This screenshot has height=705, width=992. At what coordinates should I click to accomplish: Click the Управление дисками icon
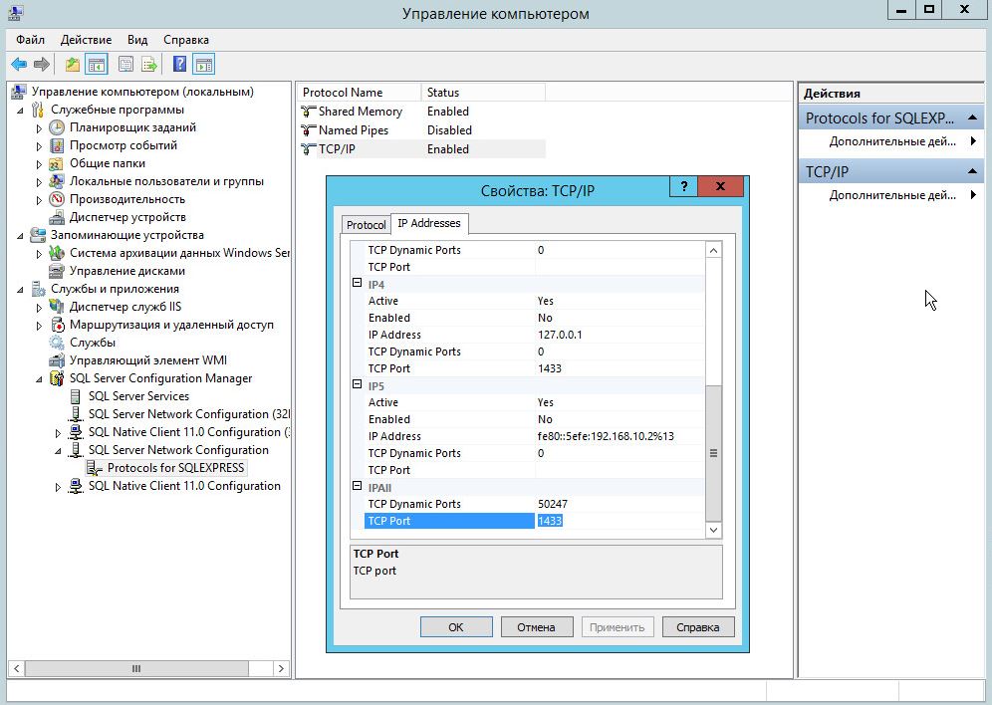pyautogui.click(x=57, y=271)
